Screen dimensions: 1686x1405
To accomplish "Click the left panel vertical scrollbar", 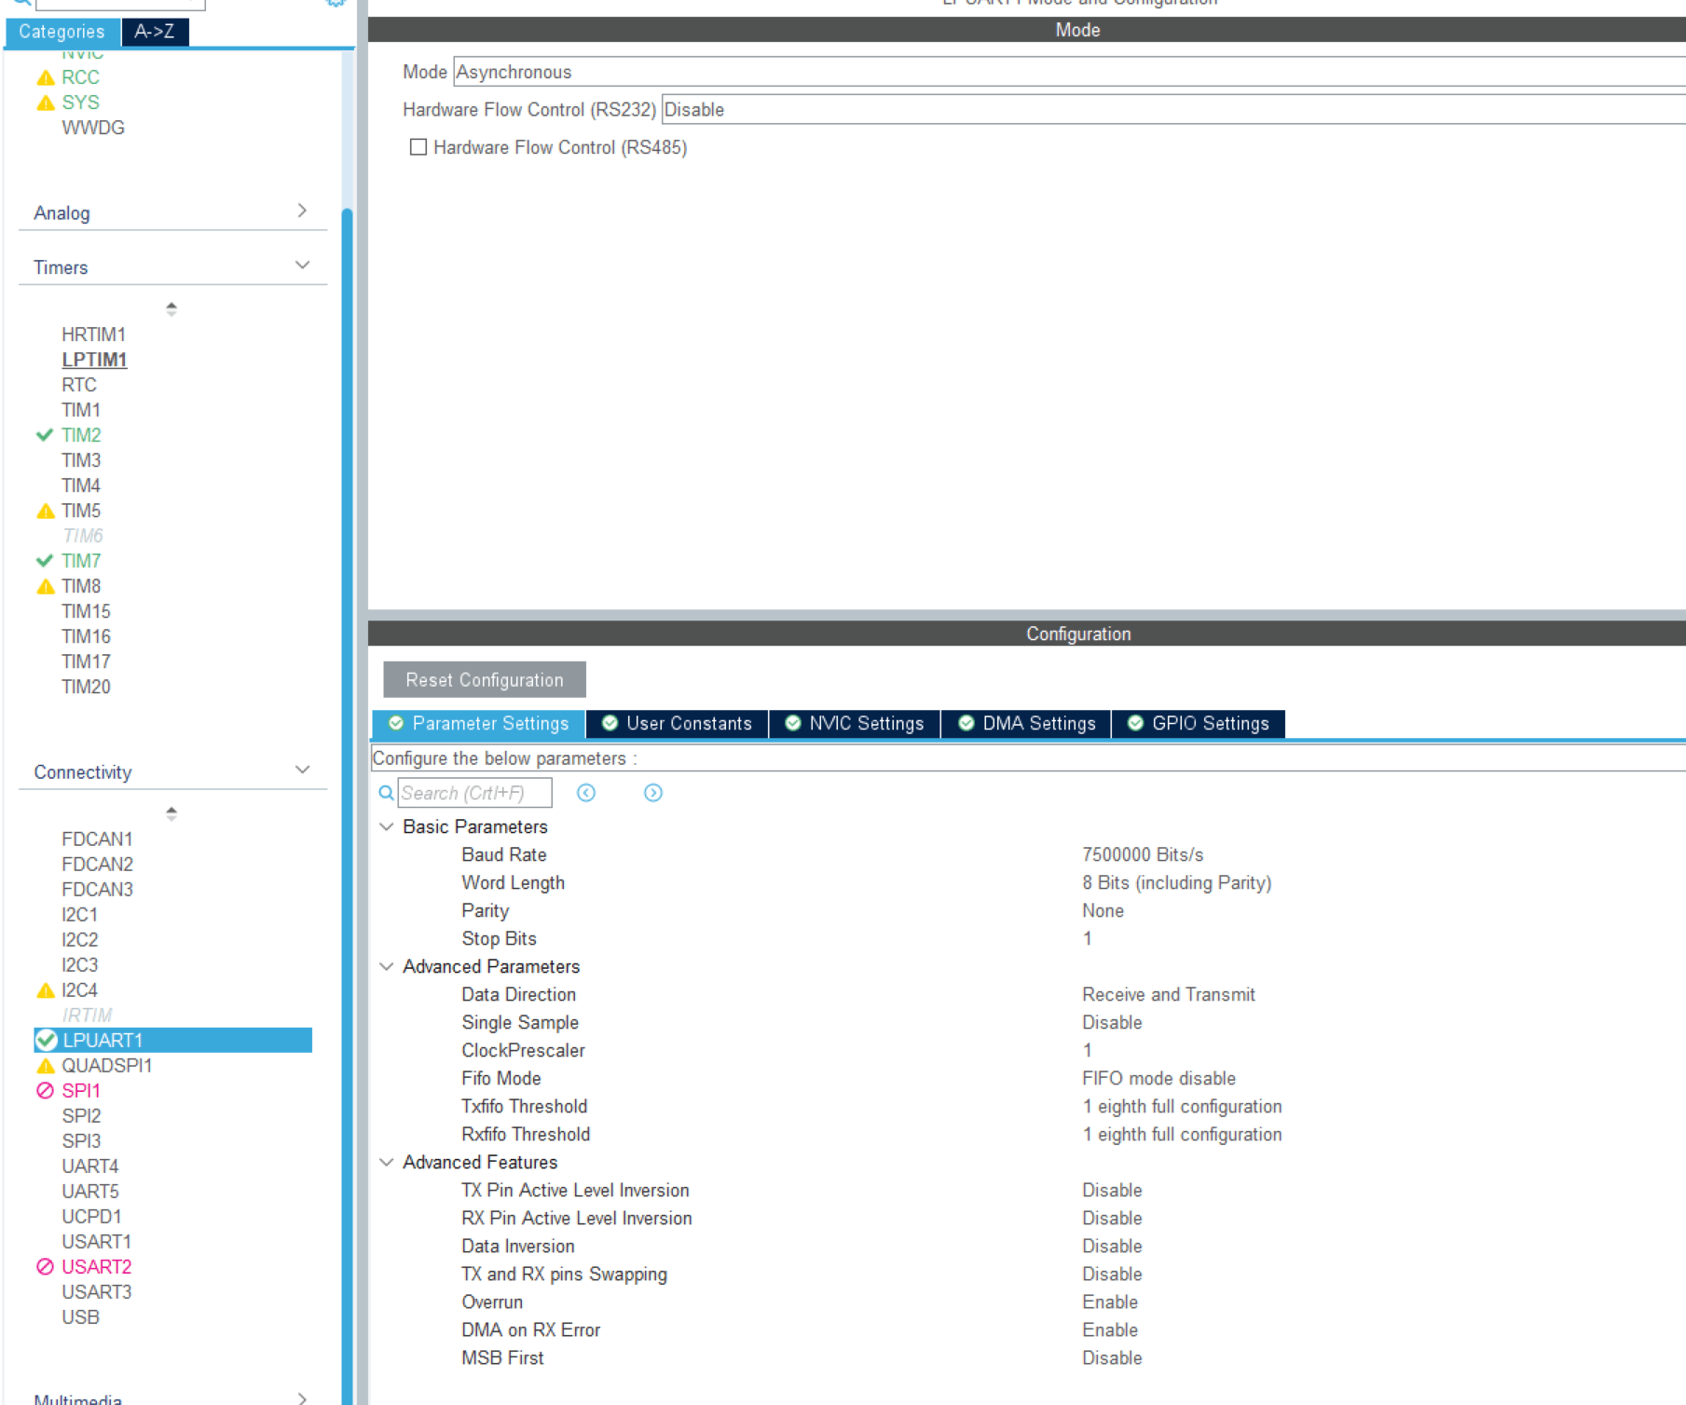I will [x=348, y=745].
